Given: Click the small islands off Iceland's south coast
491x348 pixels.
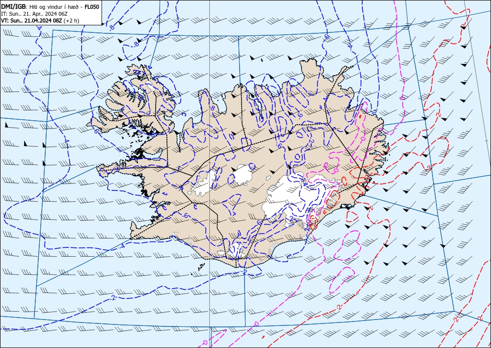Looking at the screenshot, I should coord(201,267).
